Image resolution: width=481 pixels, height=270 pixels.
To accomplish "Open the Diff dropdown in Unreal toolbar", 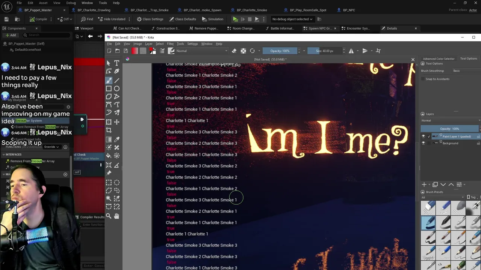I will 65,19.
